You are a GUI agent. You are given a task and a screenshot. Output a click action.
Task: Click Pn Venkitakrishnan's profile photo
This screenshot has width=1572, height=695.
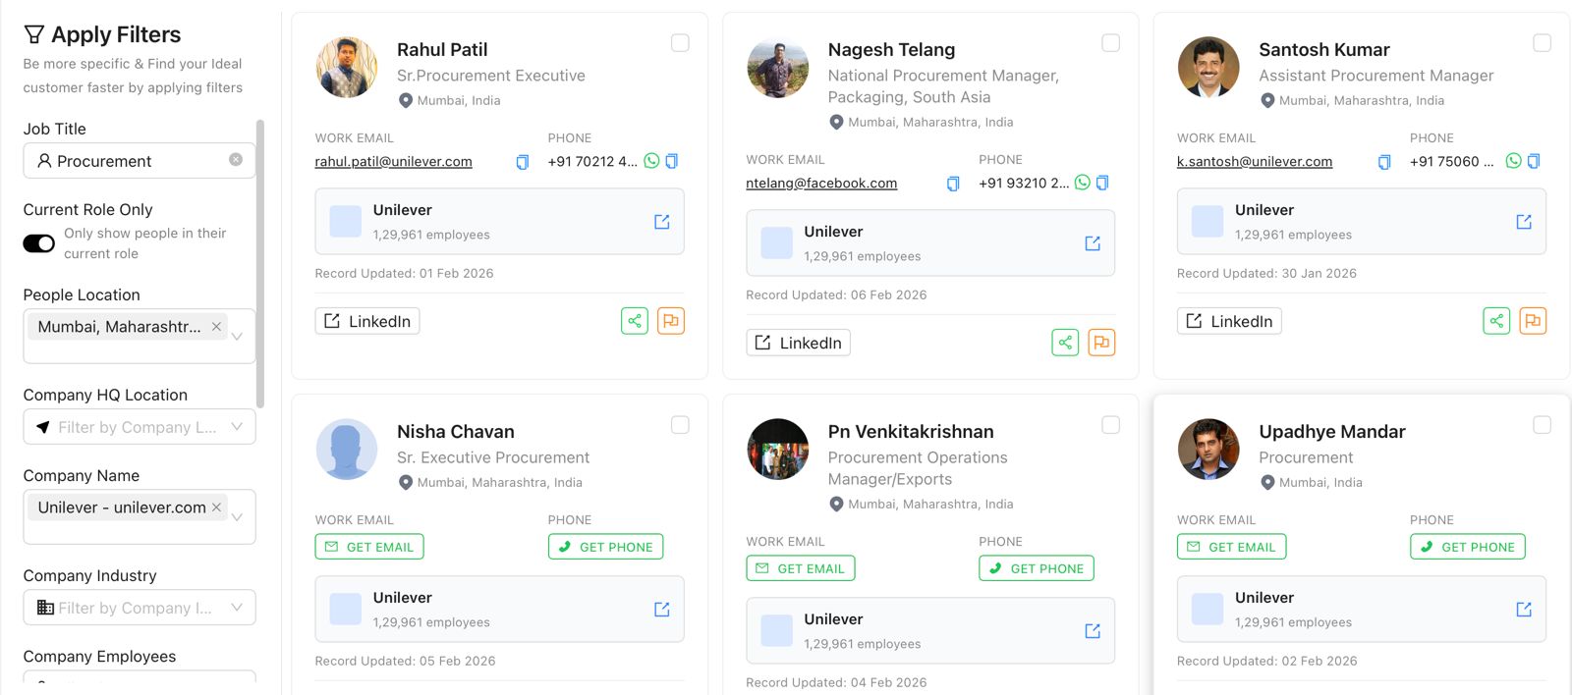coord(778,450)
